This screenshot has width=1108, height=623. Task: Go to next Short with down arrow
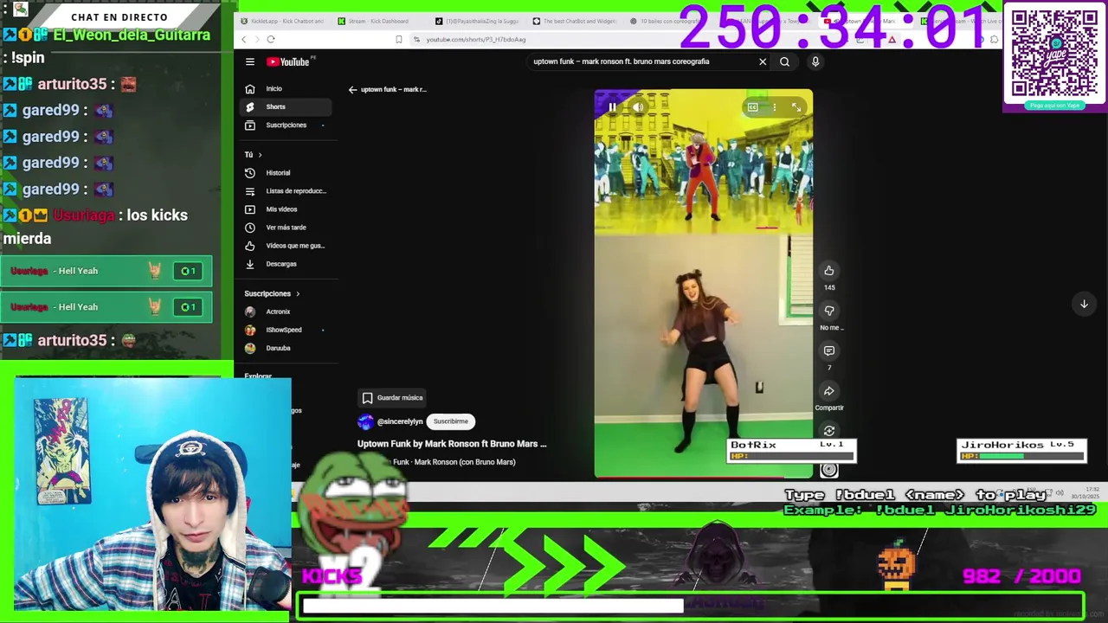click(x=1084, y=304)
